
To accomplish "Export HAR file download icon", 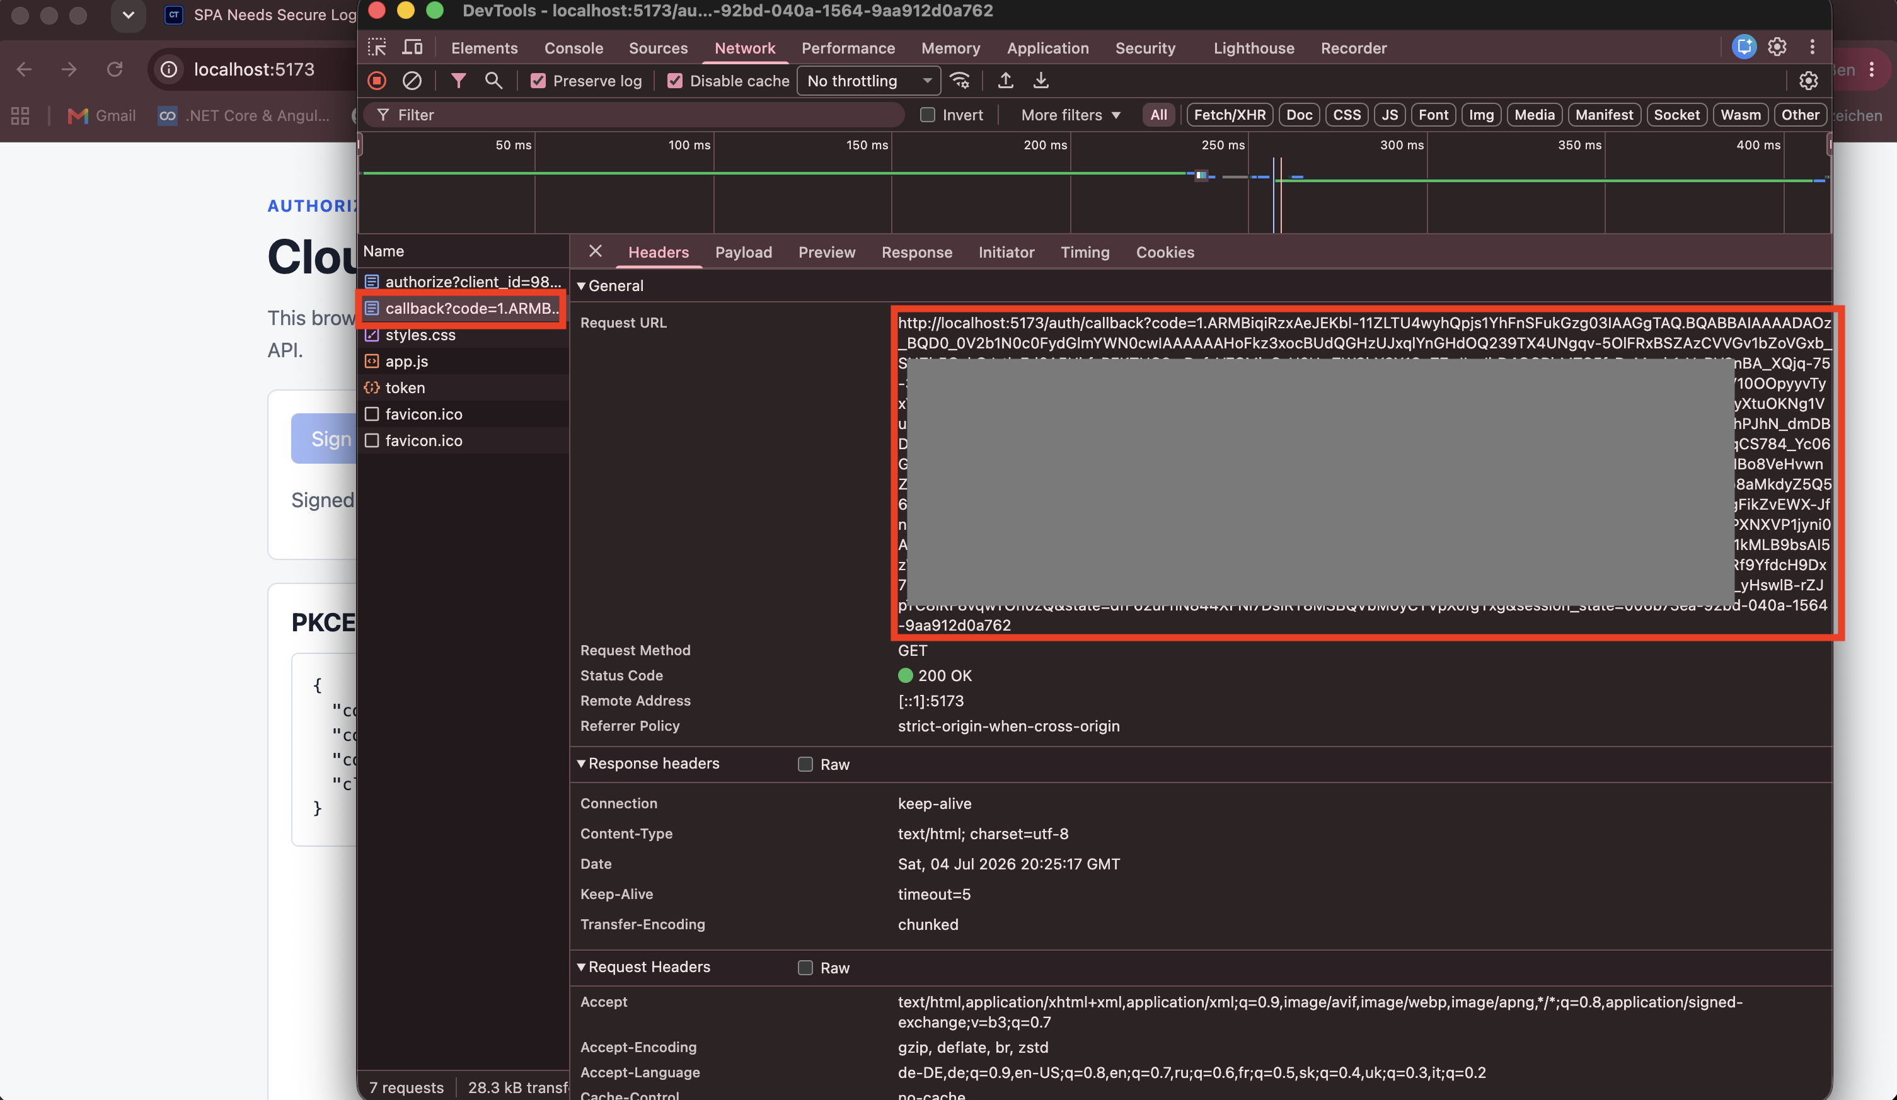I will 1041,81.
